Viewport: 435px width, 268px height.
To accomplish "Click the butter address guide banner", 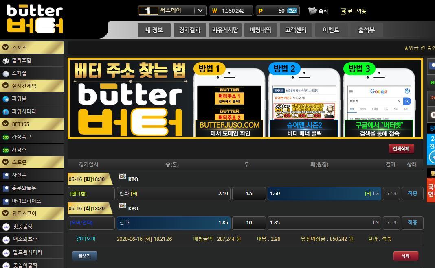I will 245,98.
